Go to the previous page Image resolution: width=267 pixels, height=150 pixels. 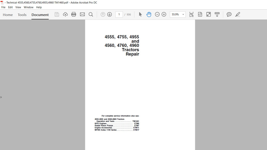[103, 14]
